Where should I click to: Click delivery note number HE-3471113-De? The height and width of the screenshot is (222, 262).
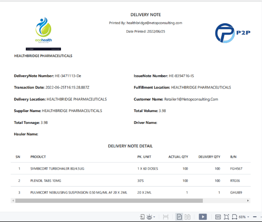(68, 76)
